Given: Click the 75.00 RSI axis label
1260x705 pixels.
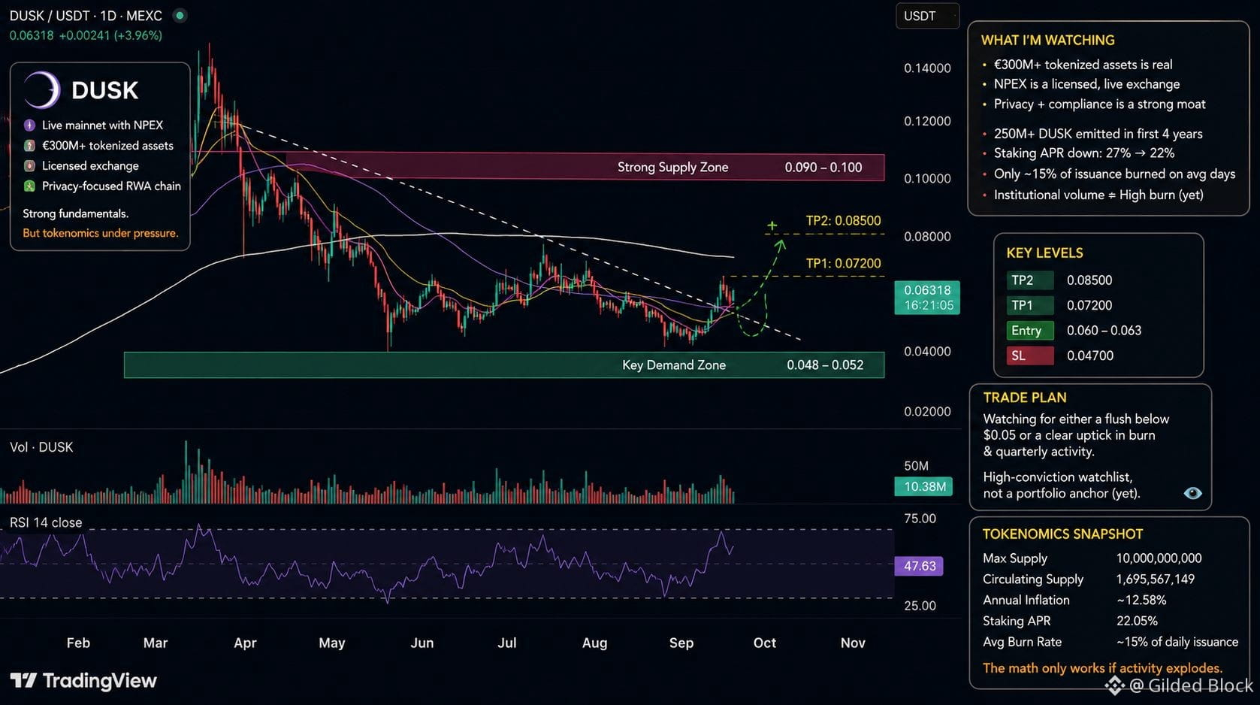Looking at the screenshot, I should 920,519.
